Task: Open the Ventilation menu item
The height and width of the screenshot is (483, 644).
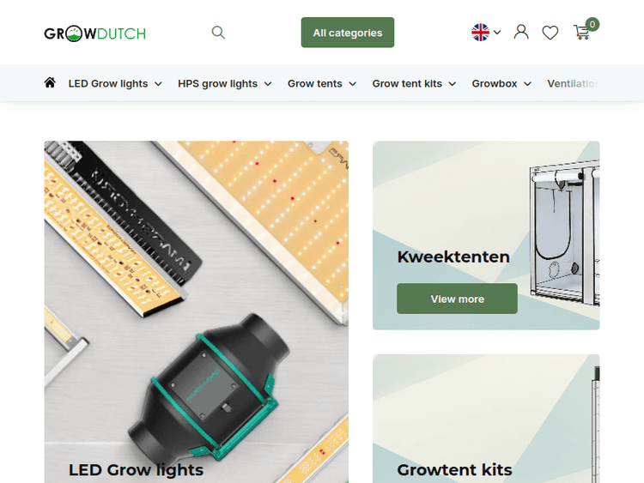Action: pos(573,84)
